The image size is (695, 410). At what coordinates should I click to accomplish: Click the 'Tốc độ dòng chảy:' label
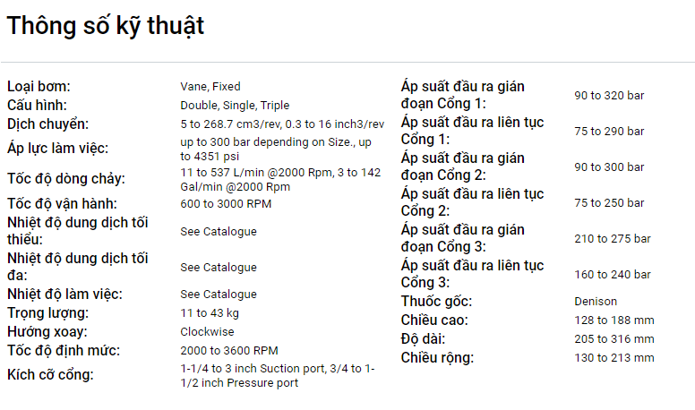pyautogui.click(x=66, y=179)
